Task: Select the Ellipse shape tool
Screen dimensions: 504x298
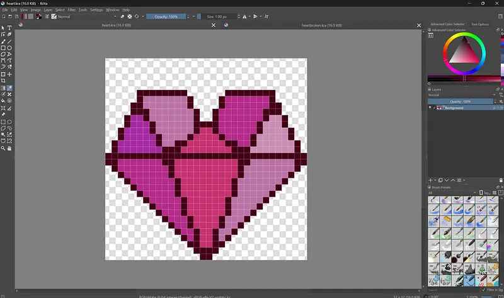Action: [9, 48]
